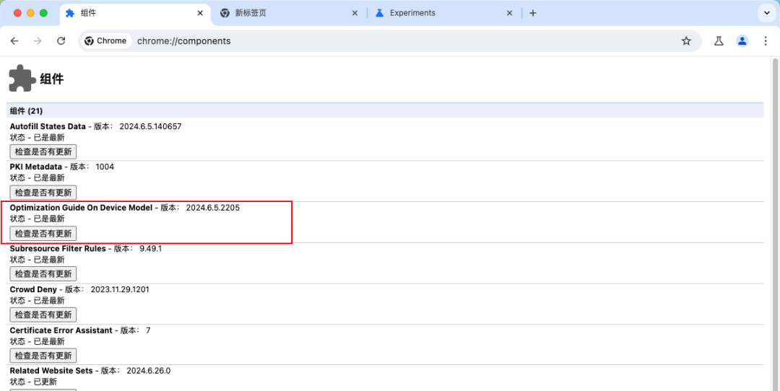Check update for PKI Metadata
The height and width of the screenshot is (391, 780).
tap(43, 193)
